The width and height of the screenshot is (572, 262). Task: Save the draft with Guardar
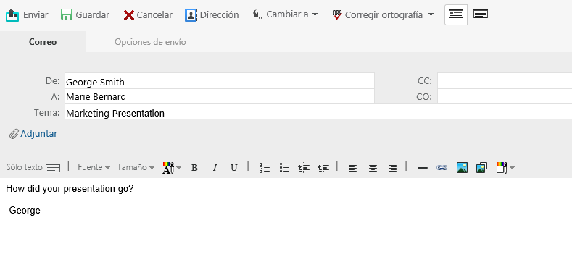pyautogui.click(x=85, y=15)
